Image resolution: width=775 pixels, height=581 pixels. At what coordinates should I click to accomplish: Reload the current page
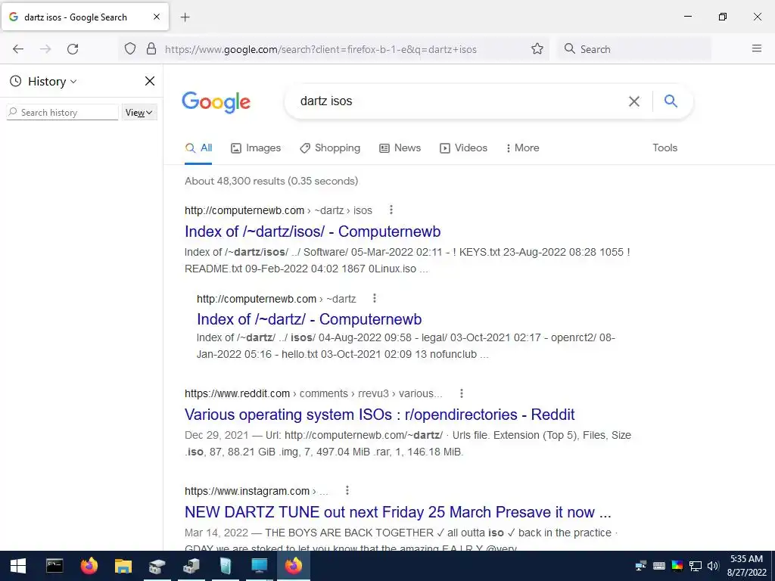click(73, 49)
